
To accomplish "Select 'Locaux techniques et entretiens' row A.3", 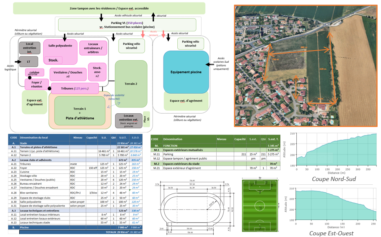I will pos(75,211).
